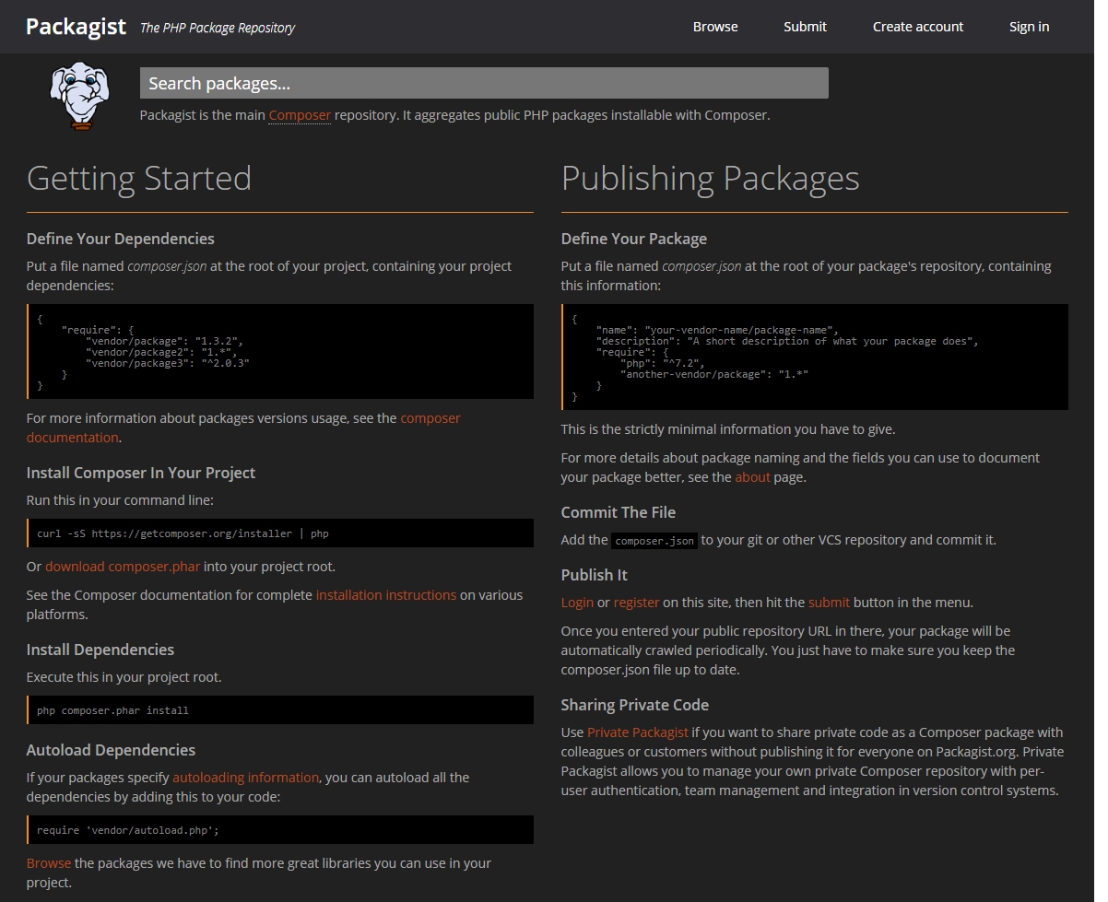Click the Getting Started heading
This screenshot has height=902, width=1108.
pyautogui.click(x=139, y=178)
